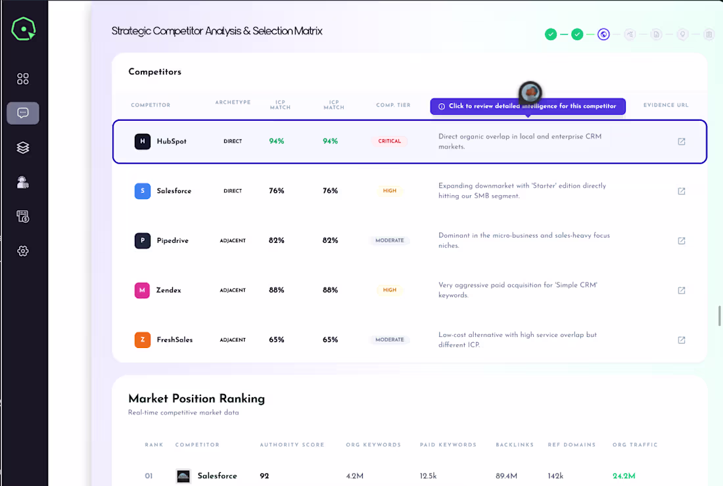Click Salesforce 'Starter' edition description text
Screen dimensions: 723x486
click(x=522, y=190)
